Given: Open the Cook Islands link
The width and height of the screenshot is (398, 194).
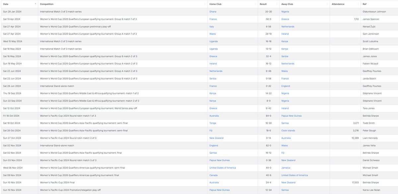Looking at the screenshot, I should [x=288, y=130].
